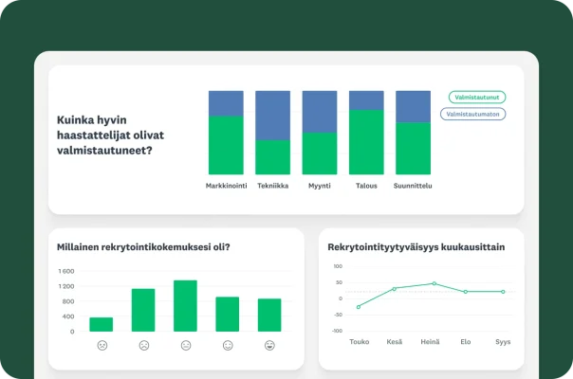Screen dimensions: 573x379
Task: Select the Talous category label
Action: click(x=366, y=186)
